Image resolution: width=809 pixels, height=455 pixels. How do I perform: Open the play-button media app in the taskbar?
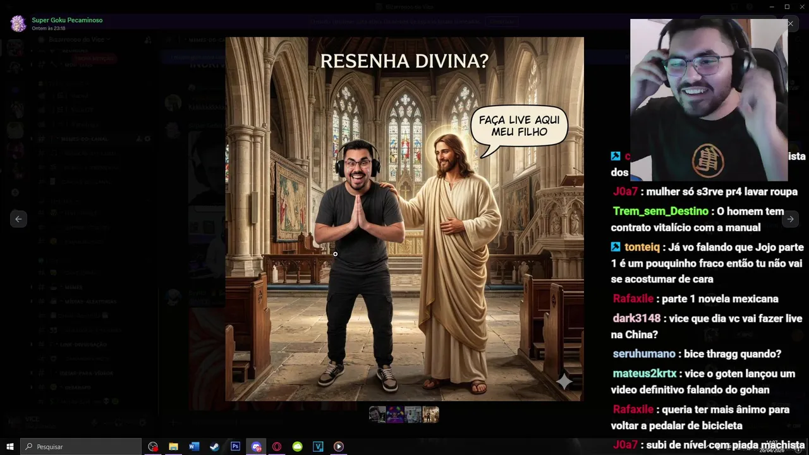tap(339, 447)
